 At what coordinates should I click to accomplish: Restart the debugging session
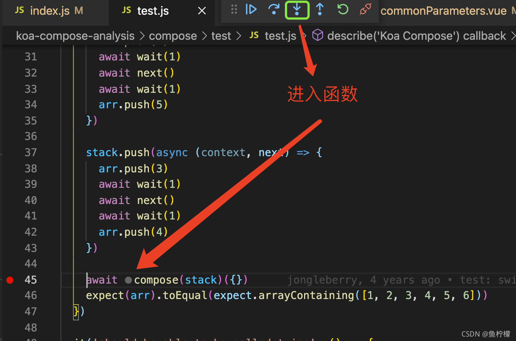tap(343, 9)
